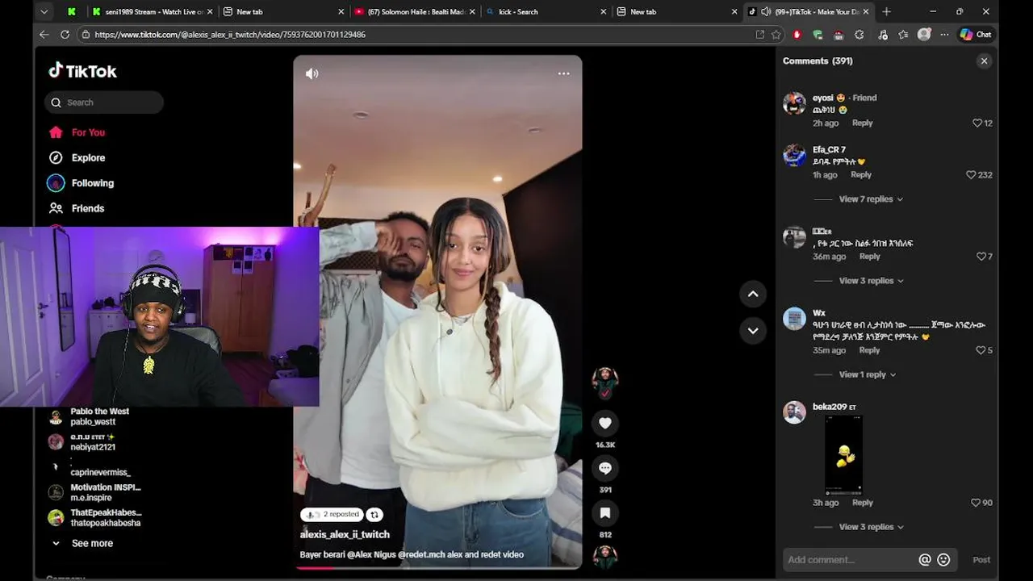Close the comments panel
This screenshot has width=1033, height=581.
(984, 61)
